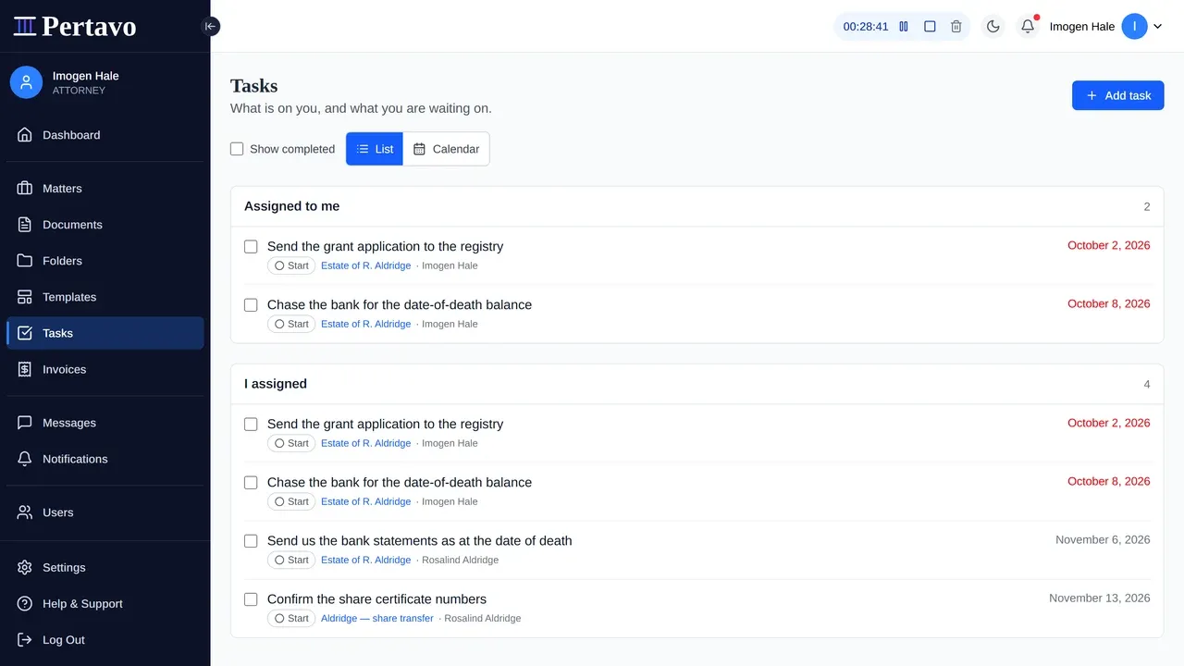Screen dimensions: 1184x666
Task: Check off 'Confirm the share certificate numbers' task
Action: click(x=251, y=599)
